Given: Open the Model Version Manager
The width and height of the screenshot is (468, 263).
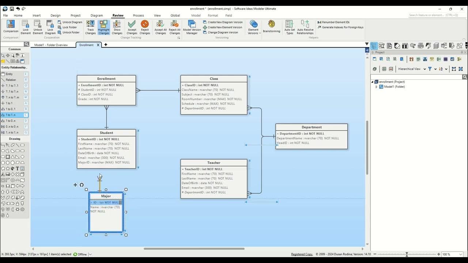Looking at the screenshot, I should point(192,27).
